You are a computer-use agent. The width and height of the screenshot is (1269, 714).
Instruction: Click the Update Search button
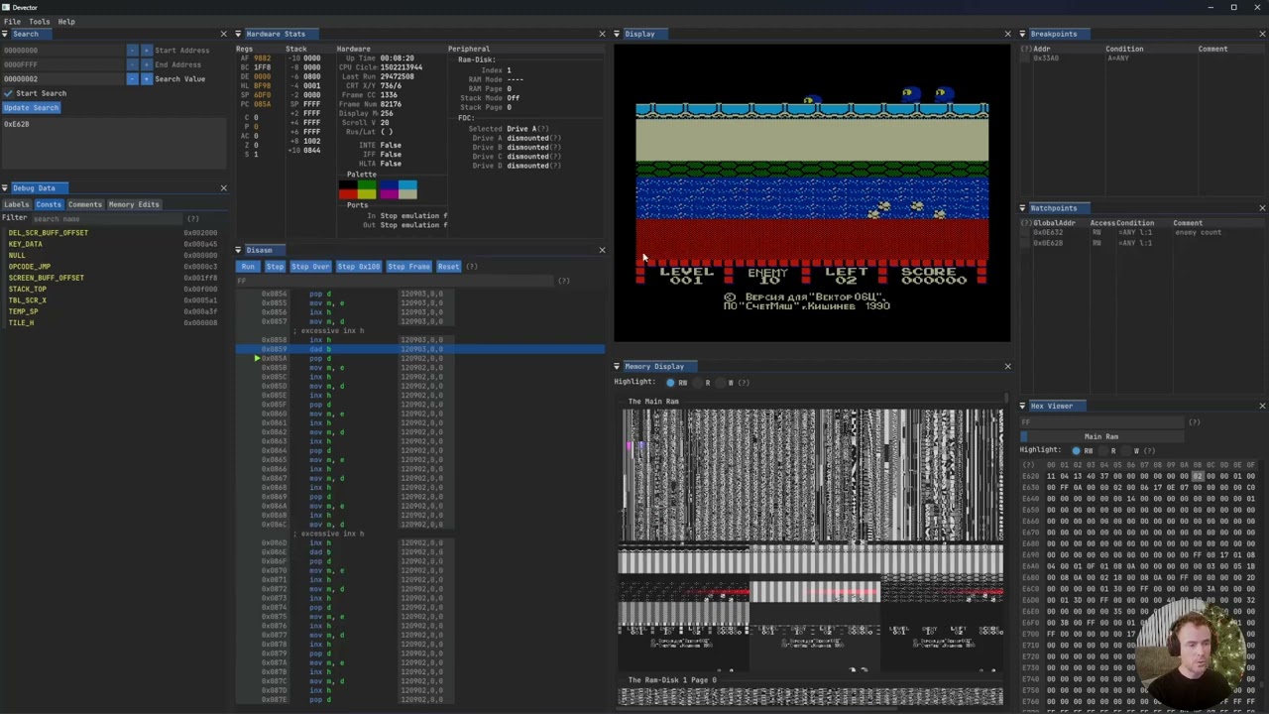31,108
